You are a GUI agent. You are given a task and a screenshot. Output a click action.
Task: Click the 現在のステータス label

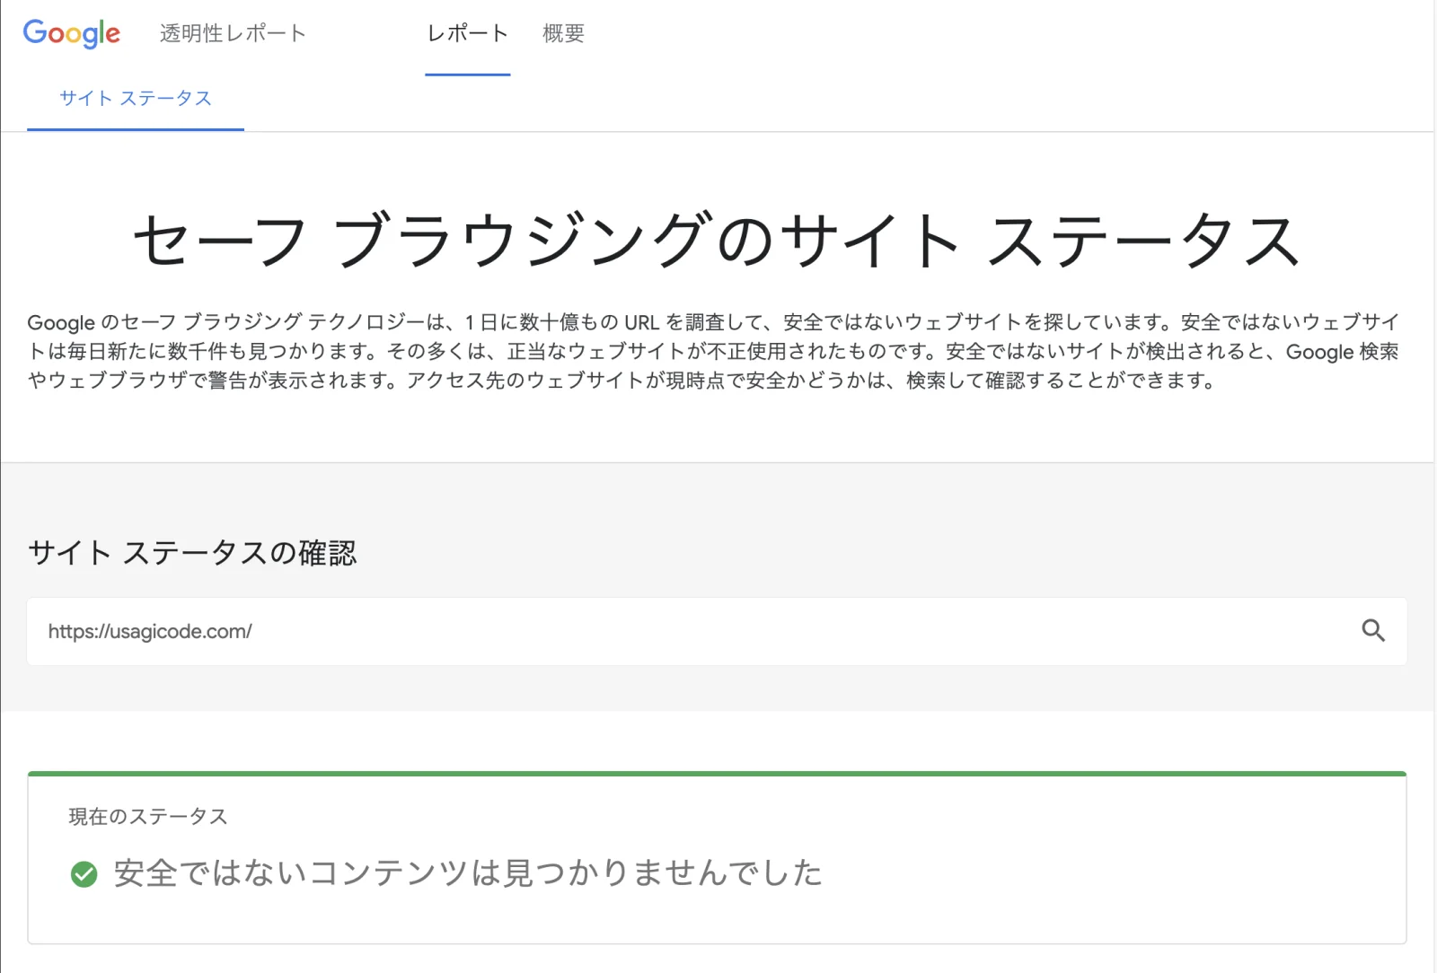[x=148, y=816]
